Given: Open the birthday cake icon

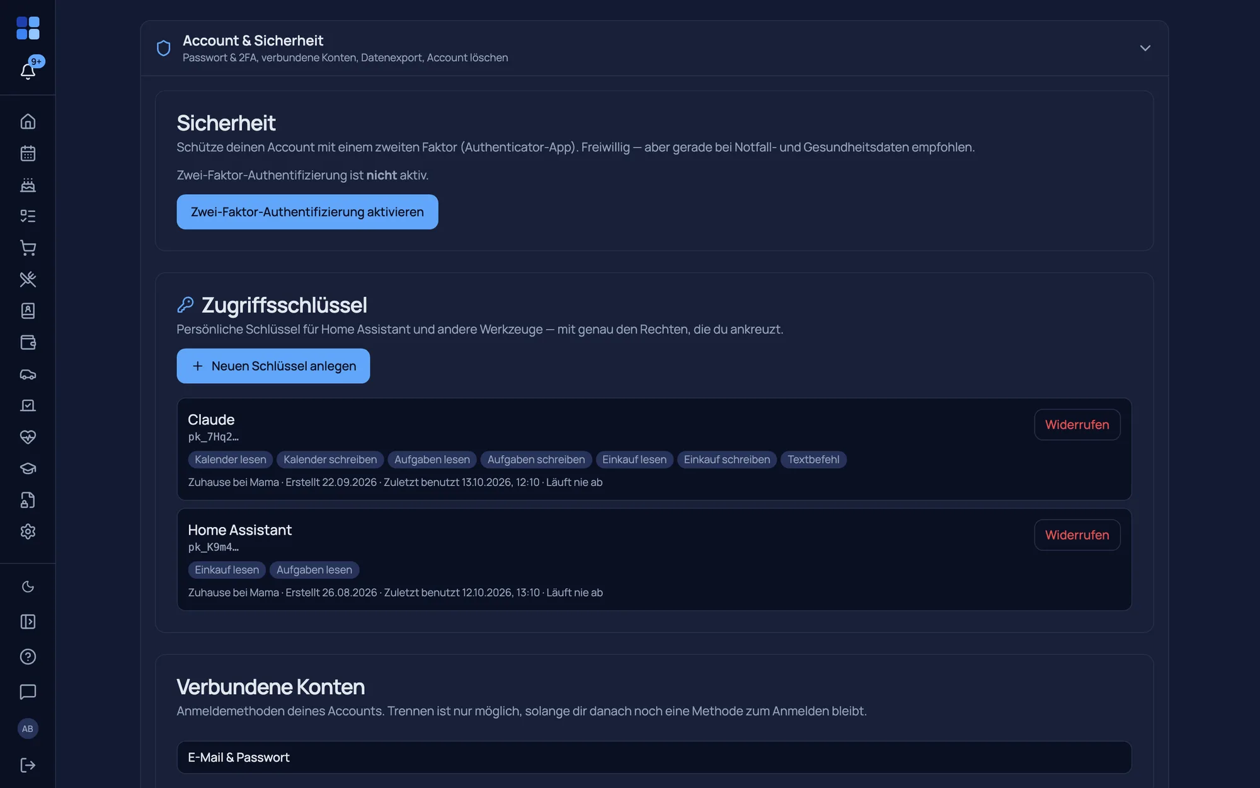Looking at the screenshot, I should pos(28,185).
